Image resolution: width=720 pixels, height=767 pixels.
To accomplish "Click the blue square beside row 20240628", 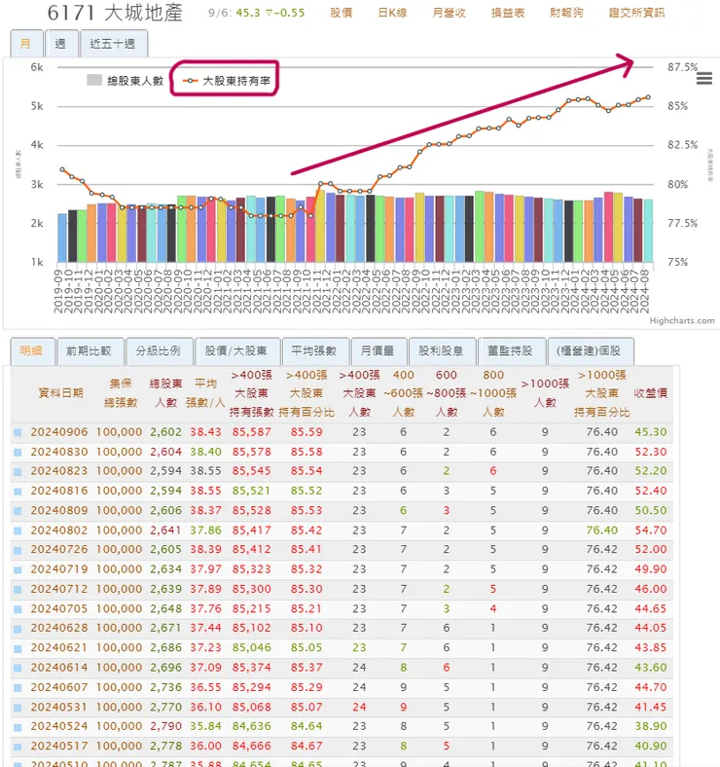I will (18, 629).
